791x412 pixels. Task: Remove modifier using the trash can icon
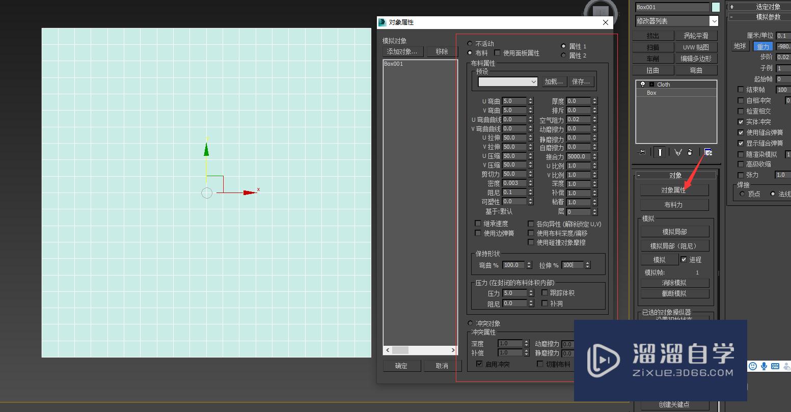[690, 152]
